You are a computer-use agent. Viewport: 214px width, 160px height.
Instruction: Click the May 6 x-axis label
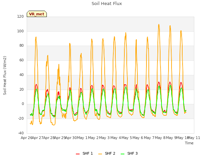point(138,138)
